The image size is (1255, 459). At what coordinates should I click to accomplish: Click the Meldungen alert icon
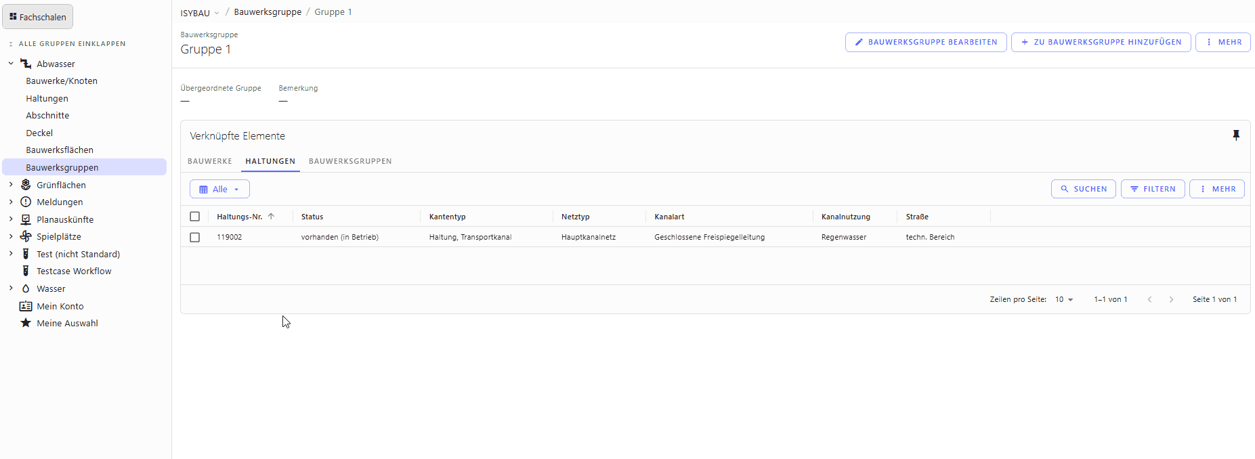click(x=26, y=202)
